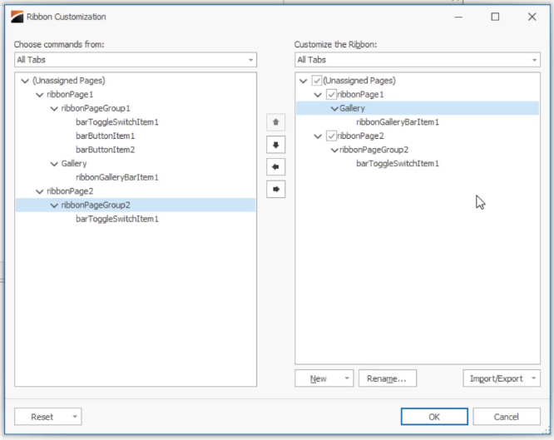The height and width of the screenshot is (440, 554).
Task: Click the move down arrow button
Action: tap(275, 145)
